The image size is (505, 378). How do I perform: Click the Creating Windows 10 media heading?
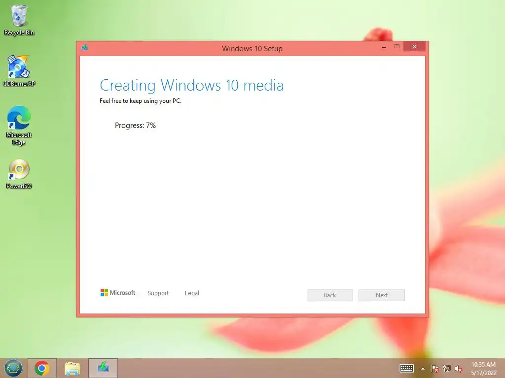[x=192, y=86]
